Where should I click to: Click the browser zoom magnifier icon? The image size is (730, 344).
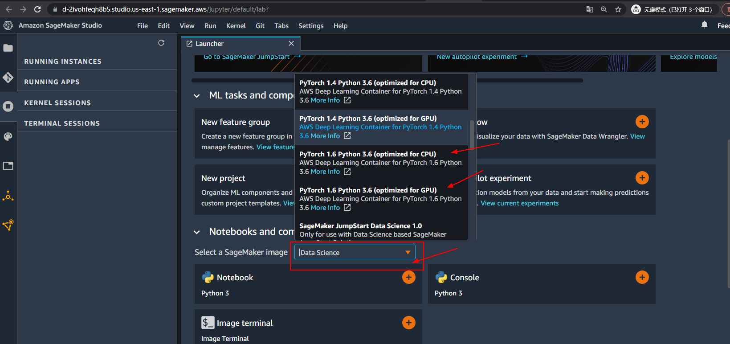coord(604,9)
